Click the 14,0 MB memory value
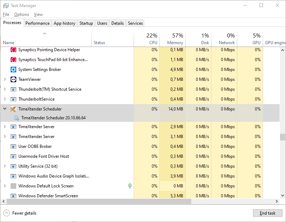 tap(175, 109)
